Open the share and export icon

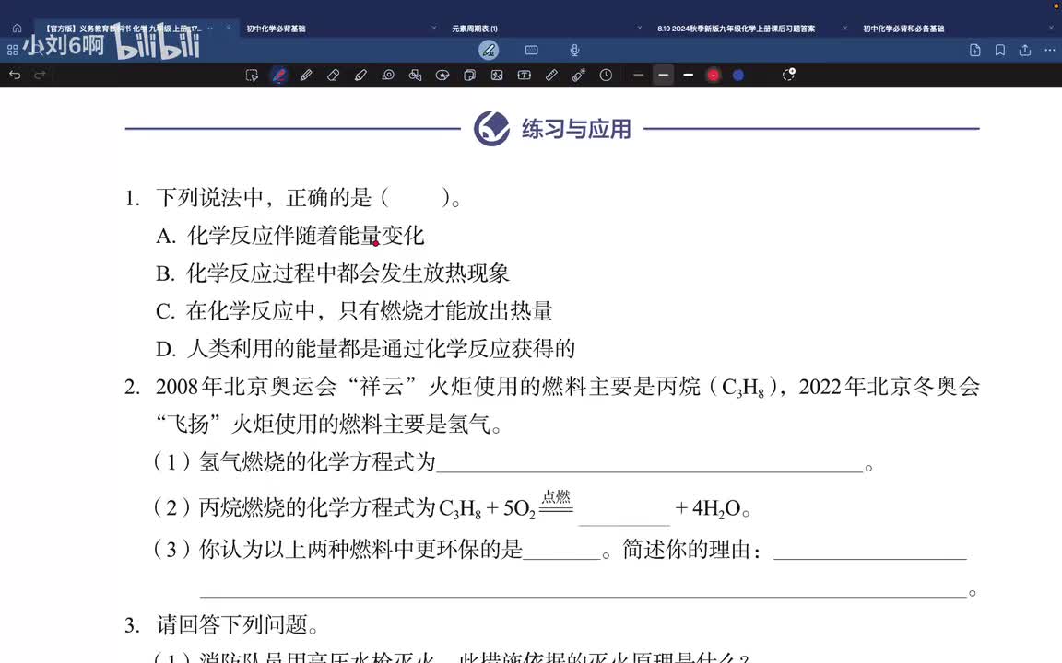[x=1025, y=50]
